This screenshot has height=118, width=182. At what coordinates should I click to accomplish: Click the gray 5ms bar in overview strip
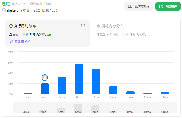61,110
